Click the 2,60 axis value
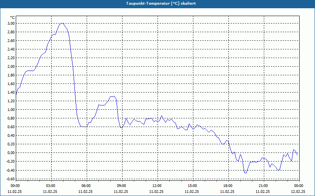 11,41
